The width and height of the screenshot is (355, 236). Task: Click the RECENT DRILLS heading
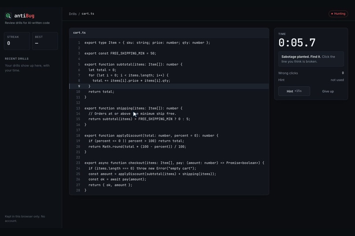pyautogui.click(x=17, y=59)
